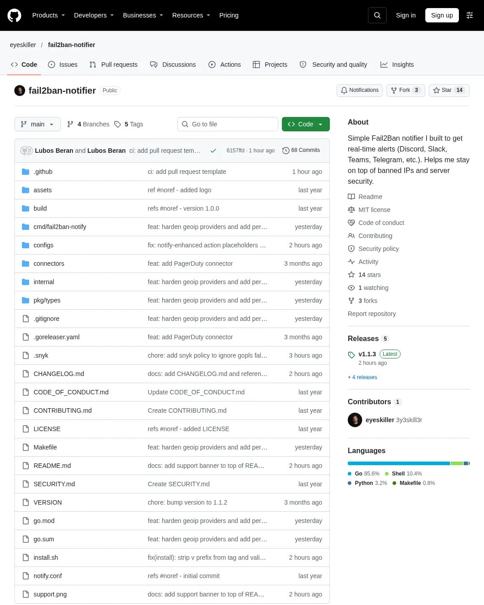
Task: Expand the Products menu
Action: (48, 15)
